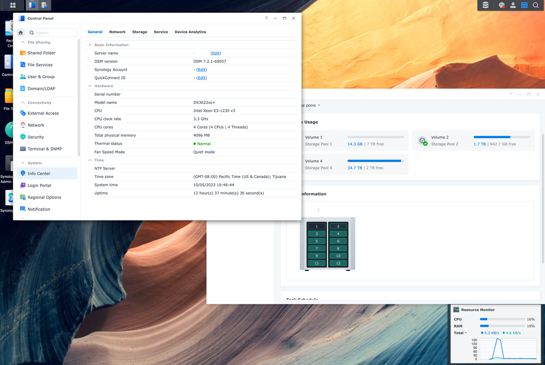This screenshot has height=365, width=545.
Task: Open the stacked-disk status icon in top-right tray
Action: [486, 5]
